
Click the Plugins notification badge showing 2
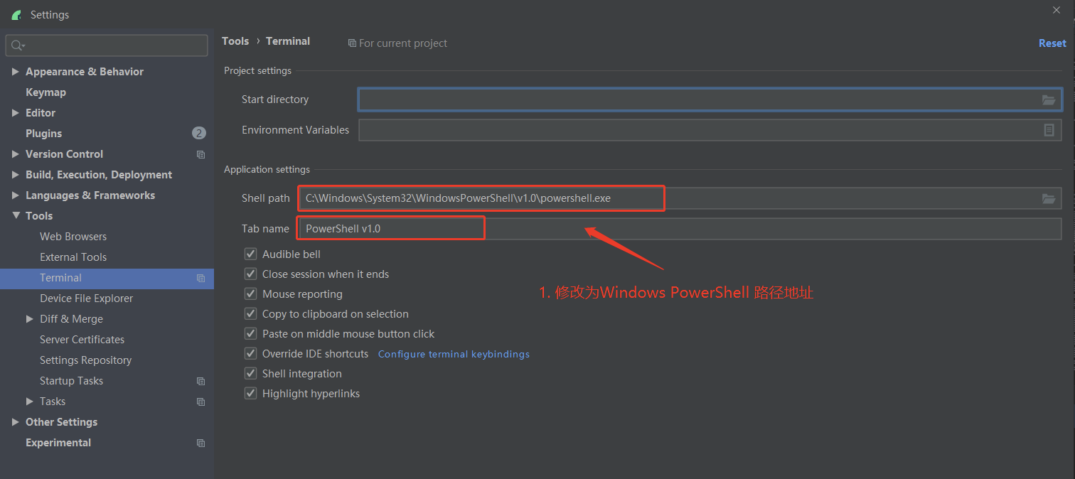pos(198,133)
